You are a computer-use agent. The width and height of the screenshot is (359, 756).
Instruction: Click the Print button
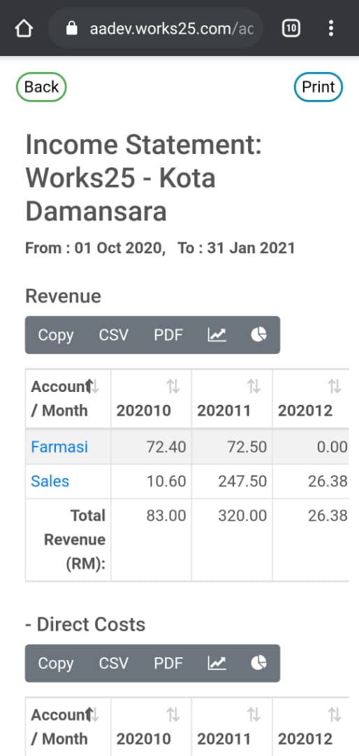click(x=318, y=87)
